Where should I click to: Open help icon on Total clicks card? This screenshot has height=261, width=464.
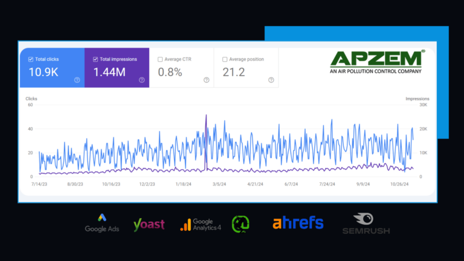[x=77, y=80]
